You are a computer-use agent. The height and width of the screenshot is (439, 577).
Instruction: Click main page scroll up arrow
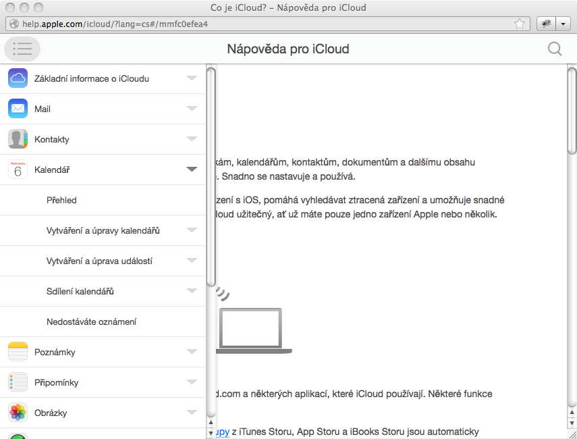572,412
